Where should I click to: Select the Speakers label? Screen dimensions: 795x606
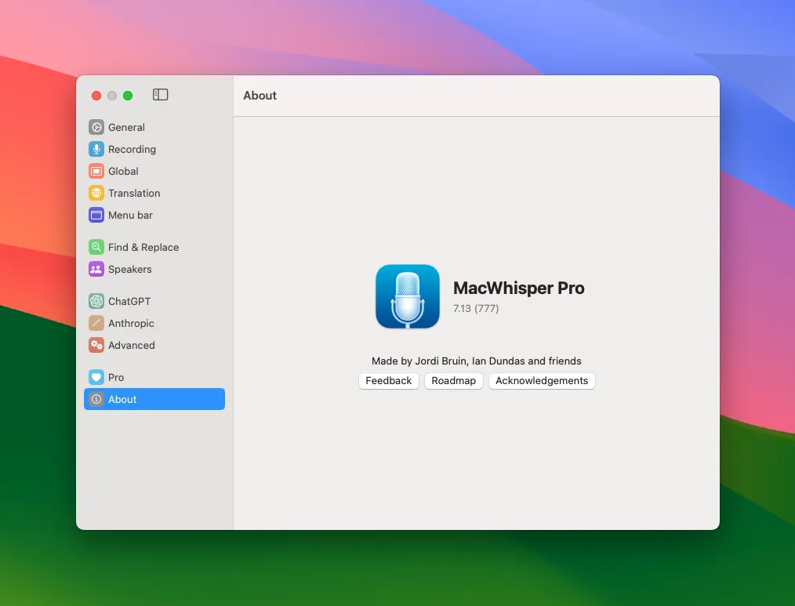coord(130,269)
